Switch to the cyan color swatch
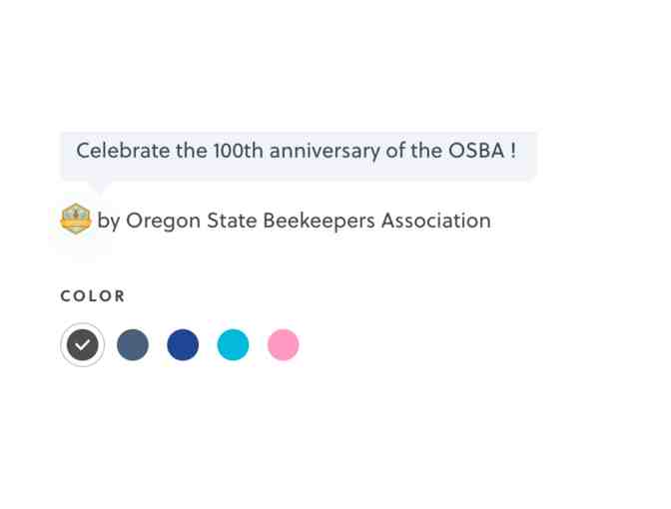The height and width of the screenshot is (509, 671). pyautogui.click(x=233, y=345)
